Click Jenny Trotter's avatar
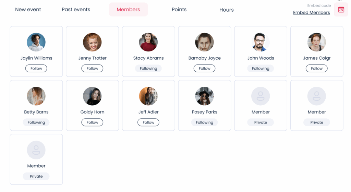The width and height of the screenshot is (351, 192). coord(92,42)
